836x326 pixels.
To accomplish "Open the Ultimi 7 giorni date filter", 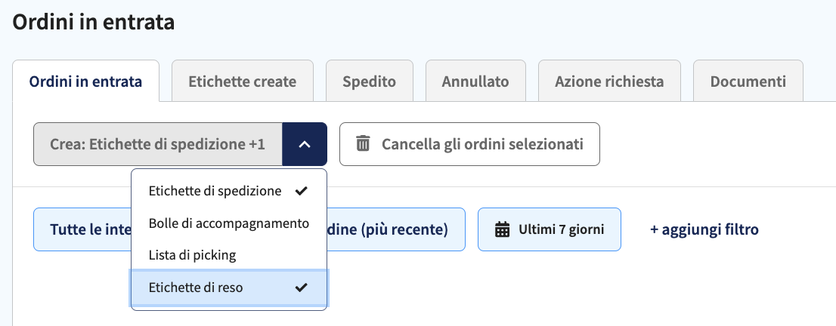I will [550, 229].
